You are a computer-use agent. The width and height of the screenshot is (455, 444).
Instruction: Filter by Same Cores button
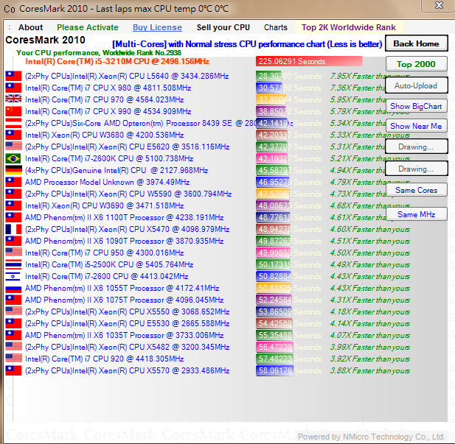point(416,190)
